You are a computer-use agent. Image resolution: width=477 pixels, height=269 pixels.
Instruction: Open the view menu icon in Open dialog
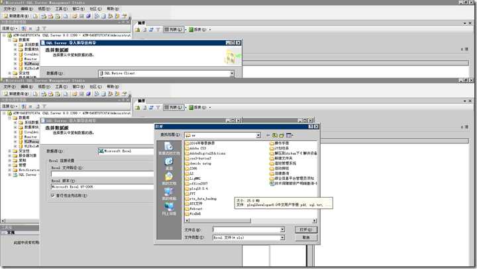point(290,135)
